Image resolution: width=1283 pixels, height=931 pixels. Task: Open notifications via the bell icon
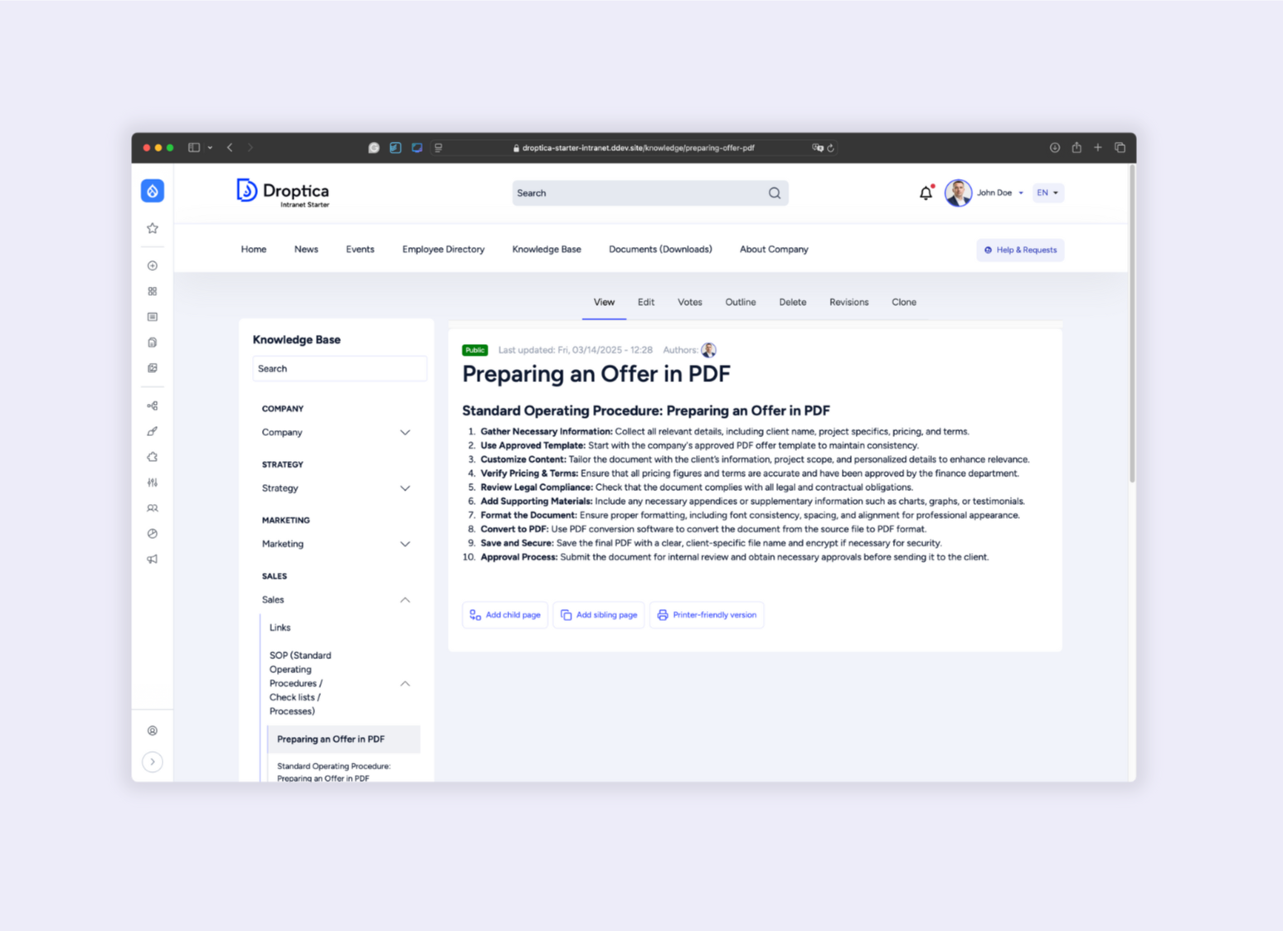[x=926, y=192]
